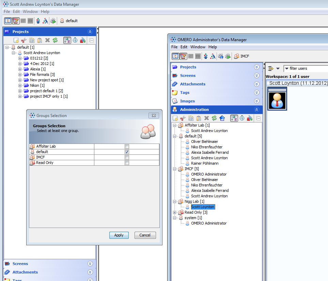
Task: Open the Attachments panel header in OMERO Administrator's window
Action: click(x=217, y=84)
